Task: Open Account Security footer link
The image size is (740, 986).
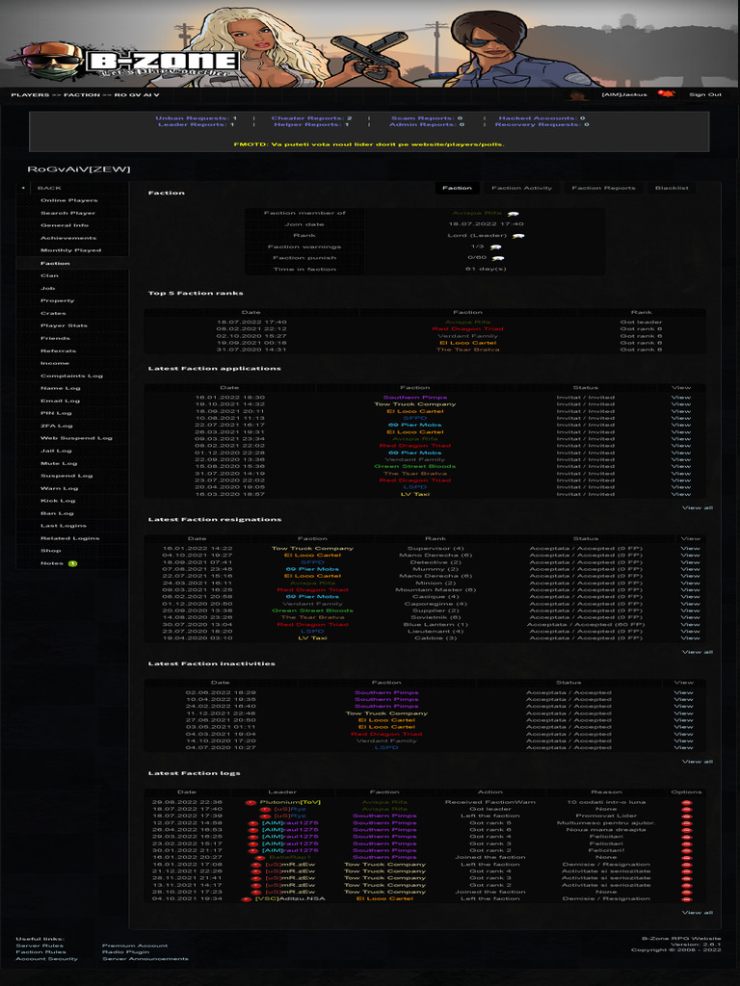Action: (x=46, y=959)
